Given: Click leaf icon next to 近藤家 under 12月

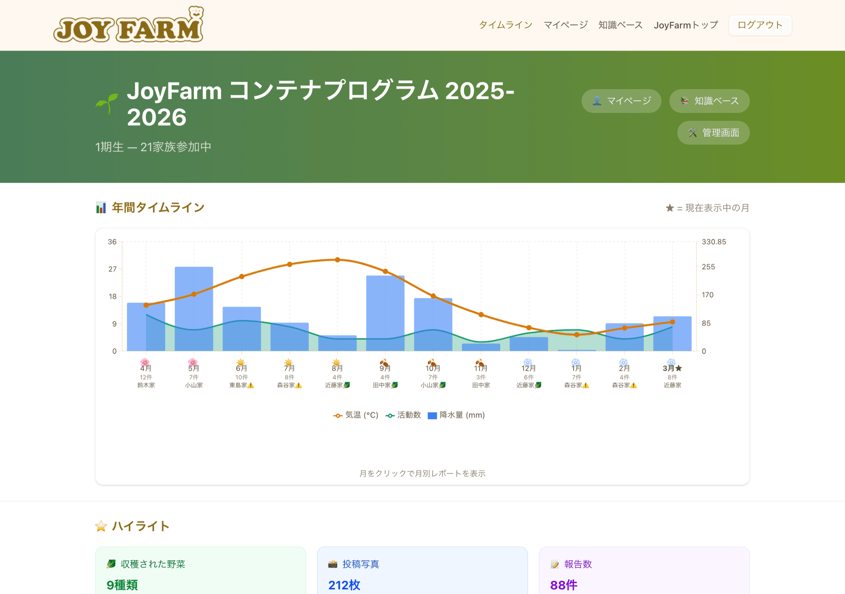Looking at the screenshot, I should [x=538, y=385].
